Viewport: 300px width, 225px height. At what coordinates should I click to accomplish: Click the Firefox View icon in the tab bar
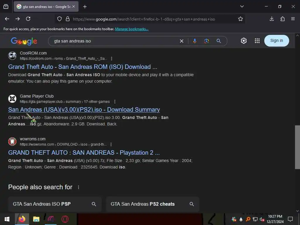(6, 6)
